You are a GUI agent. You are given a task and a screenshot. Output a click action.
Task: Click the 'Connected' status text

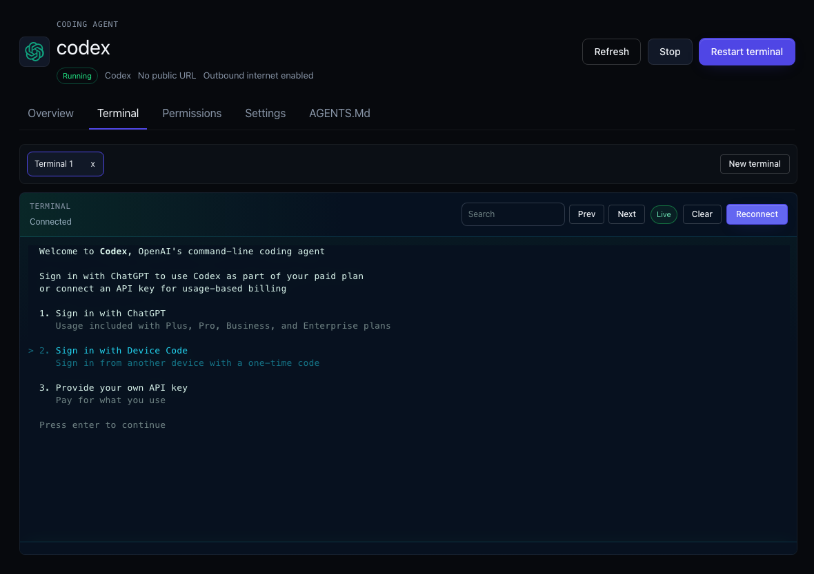[x=50, y=222]
